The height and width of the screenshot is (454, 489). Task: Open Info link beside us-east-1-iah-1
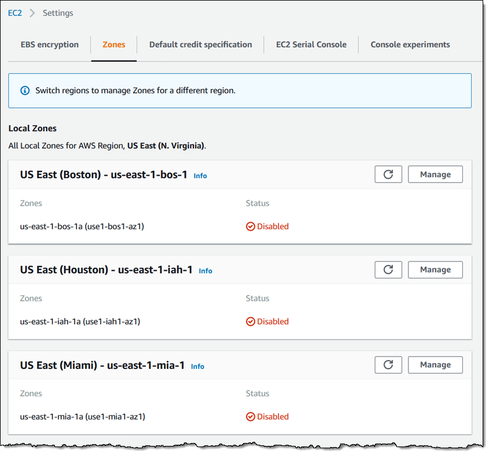click(205, 271)
